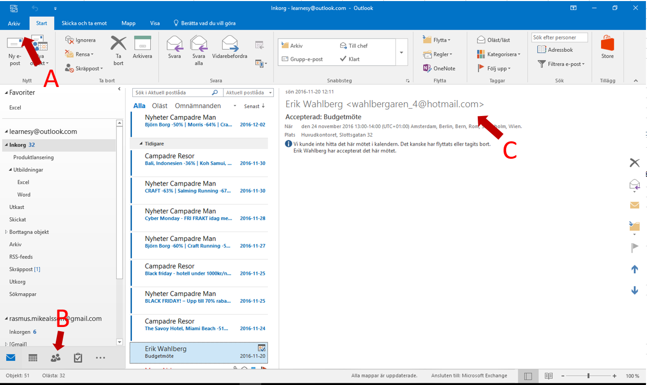The height and width of the screenshot is (385, 647).
Task: Show Alla messages filter
Action: point(139,106)
